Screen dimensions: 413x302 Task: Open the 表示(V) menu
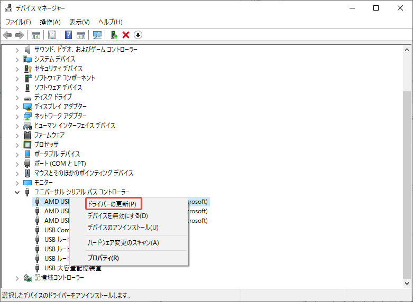point(79,22)
